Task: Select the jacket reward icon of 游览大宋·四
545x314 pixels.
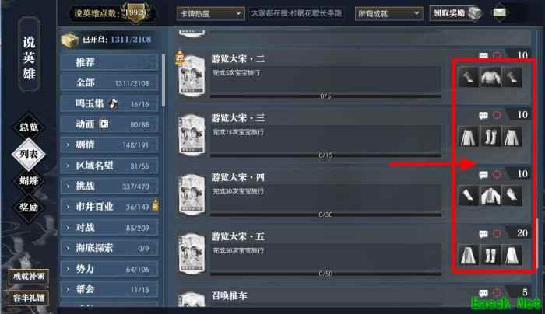Action: click(x=490, y=196)
